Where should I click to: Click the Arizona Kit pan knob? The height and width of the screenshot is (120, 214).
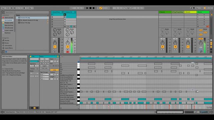68,43
